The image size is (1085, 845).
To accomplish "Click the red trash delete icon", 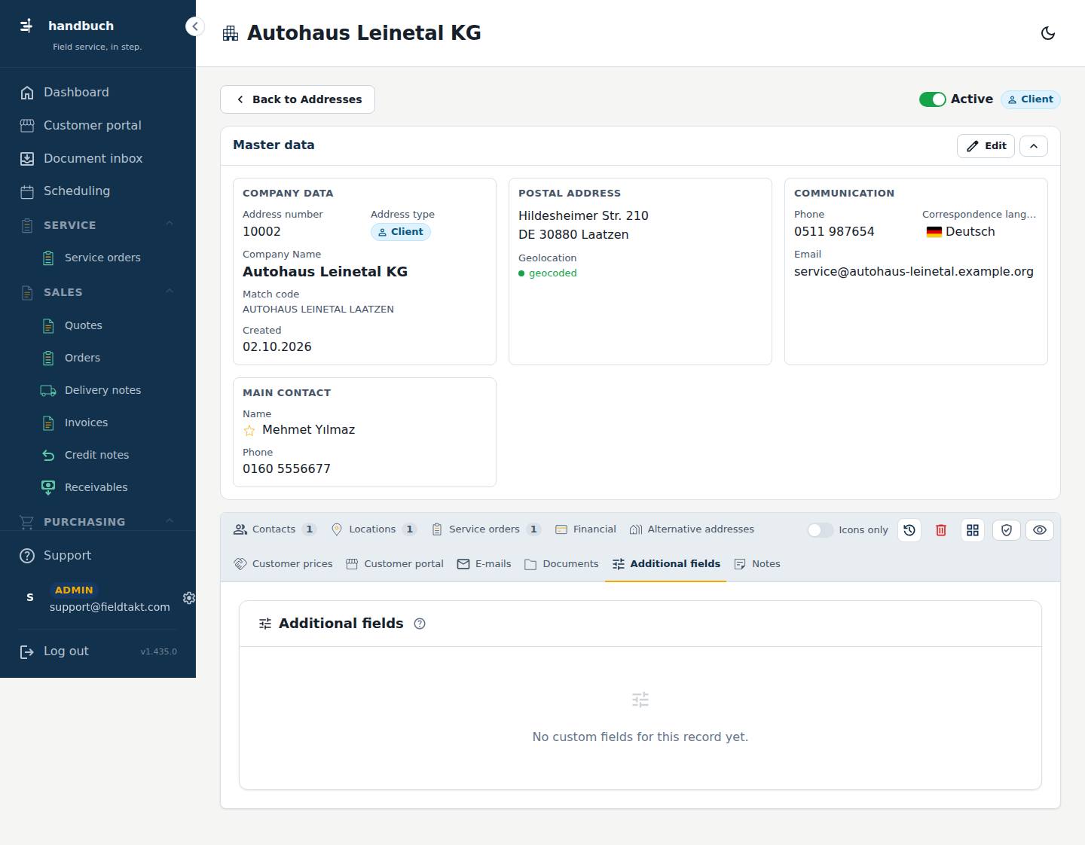I will pyautogui.click(x=941, y=530).
